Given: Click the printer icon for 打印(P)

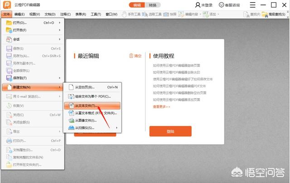Looking at the screenshot, I should (9, 141).
